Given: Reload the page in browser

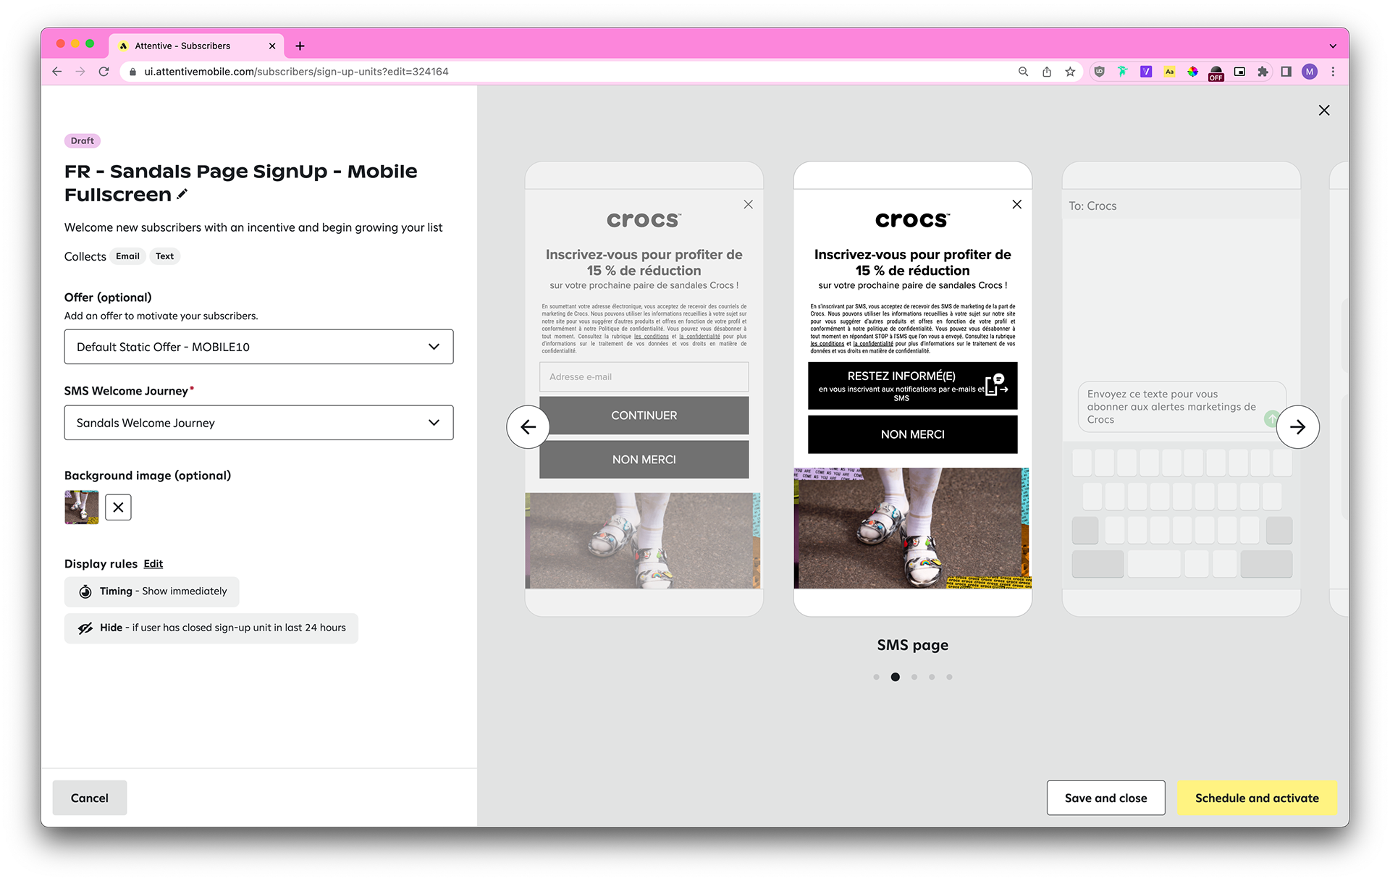Looking at the screenshot, I should click(104, 72).
